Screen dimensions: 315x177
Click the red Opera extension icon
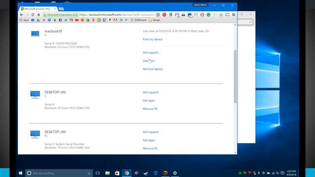pos(202,15)
